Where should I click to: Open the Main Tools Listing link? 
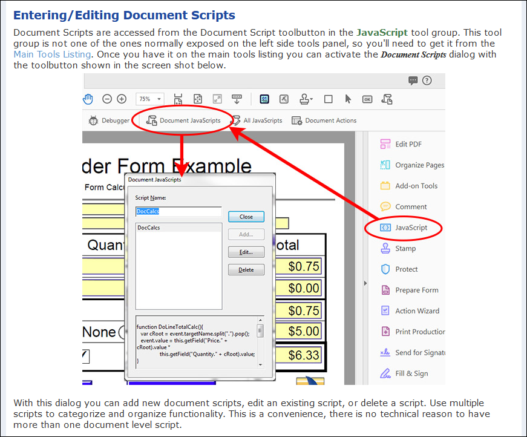point(52,54)
